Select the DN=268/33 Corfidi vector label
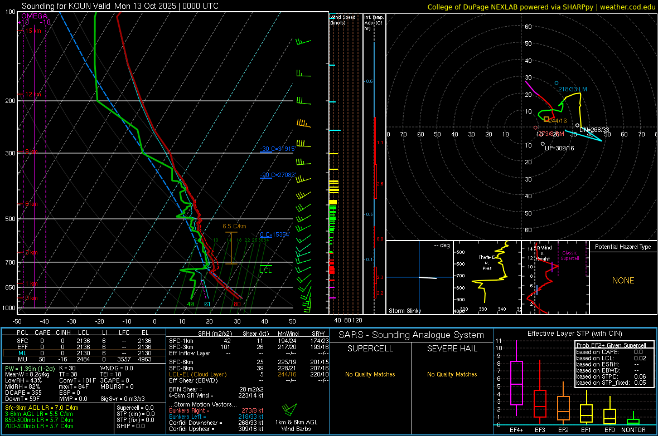The height and width of the screenshot is (436, 658). click(x=594, y=130)
